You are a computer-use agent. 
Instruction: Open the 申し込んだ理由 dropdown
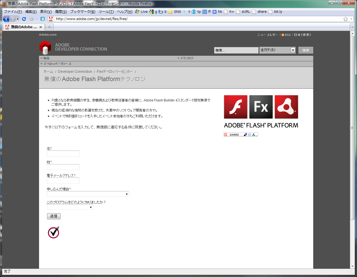click(x=88, y=194)
